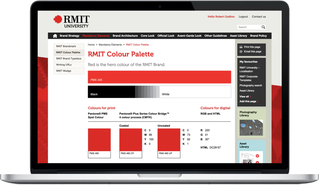Open the Photography Library thumbnail

coord(251,128)
